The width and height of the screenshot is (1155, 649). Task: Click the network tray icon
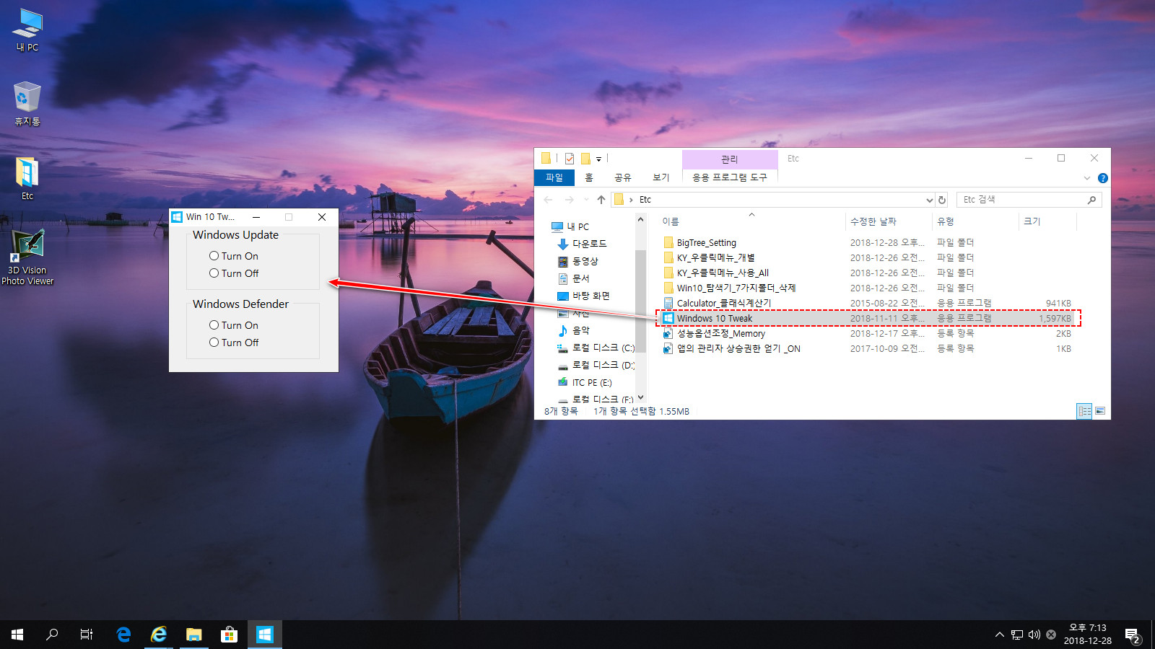[1017, 635]
